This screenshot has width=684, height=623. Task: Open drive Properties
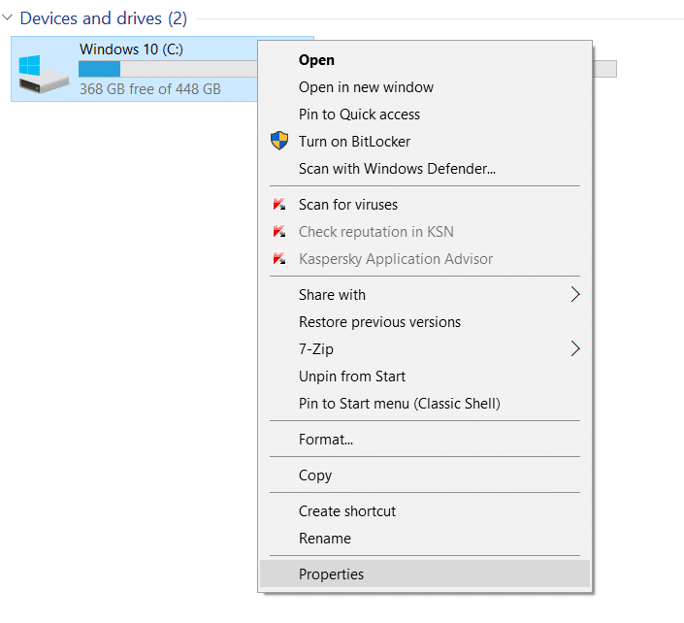tap(424, 574)
